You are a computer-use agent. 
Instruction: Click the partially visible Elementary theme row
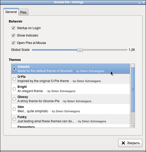click(x=71, y=126)
